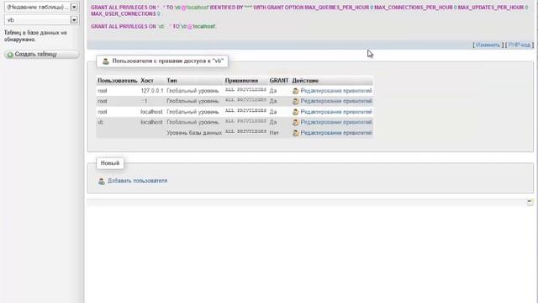Viewport: 538px width, 303px height.
Task: Click the collapse button at bottom right corner
Action: click(530, 202)
